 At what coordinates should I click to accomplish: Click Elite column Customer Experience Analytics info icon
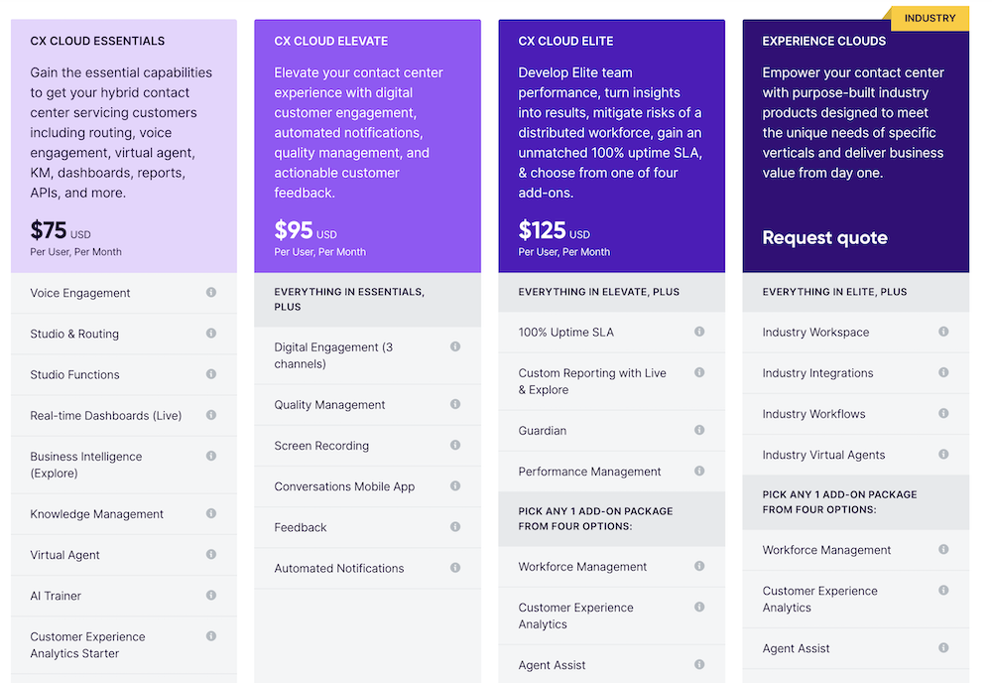click(699, 607)
